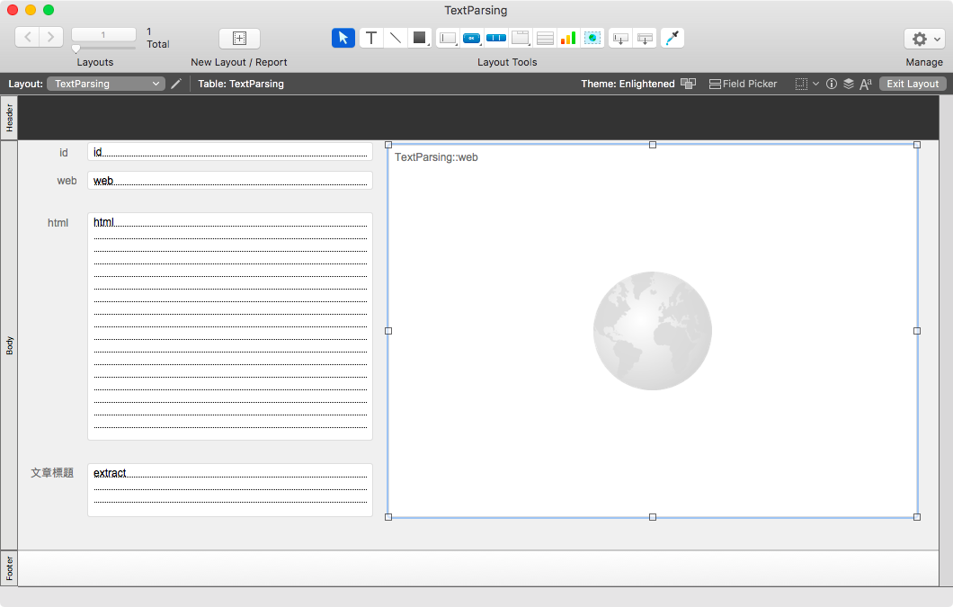Open the TextParsing layout dropdown
Image resolution: width=953 pixels, height=607 pixels.
(x=106, y=84)
